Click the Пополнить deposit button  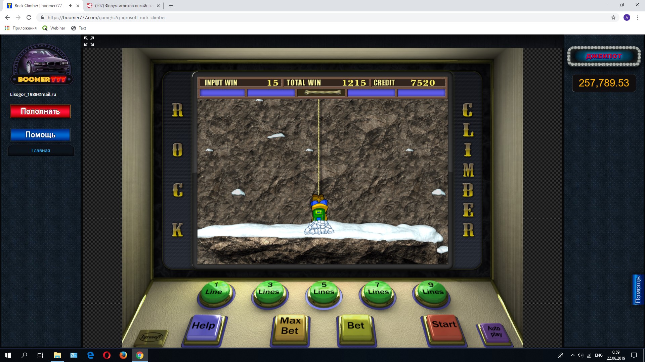click(x=40, y=111)
